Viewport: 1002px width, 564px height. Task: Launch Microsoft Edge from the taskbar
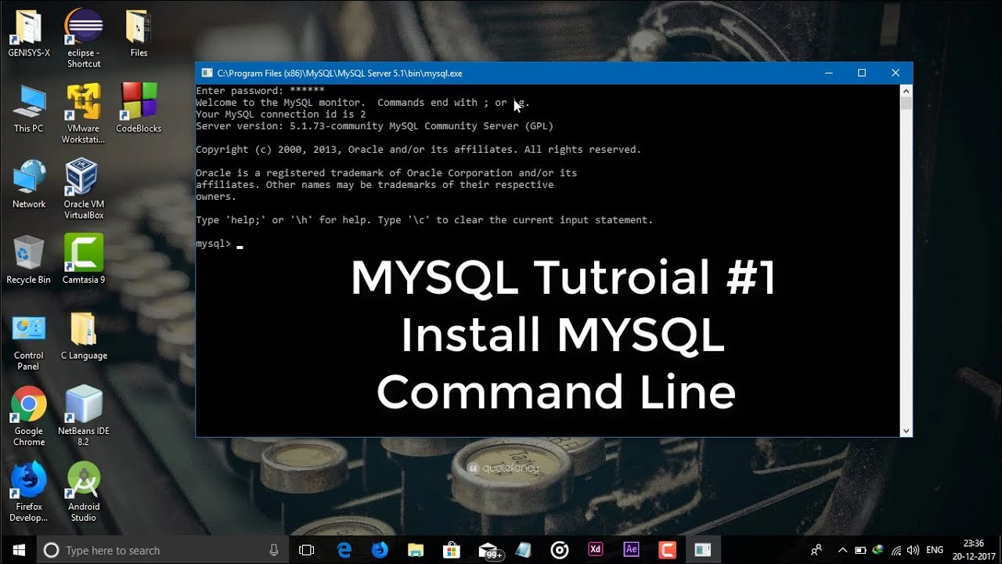(344, 550)
